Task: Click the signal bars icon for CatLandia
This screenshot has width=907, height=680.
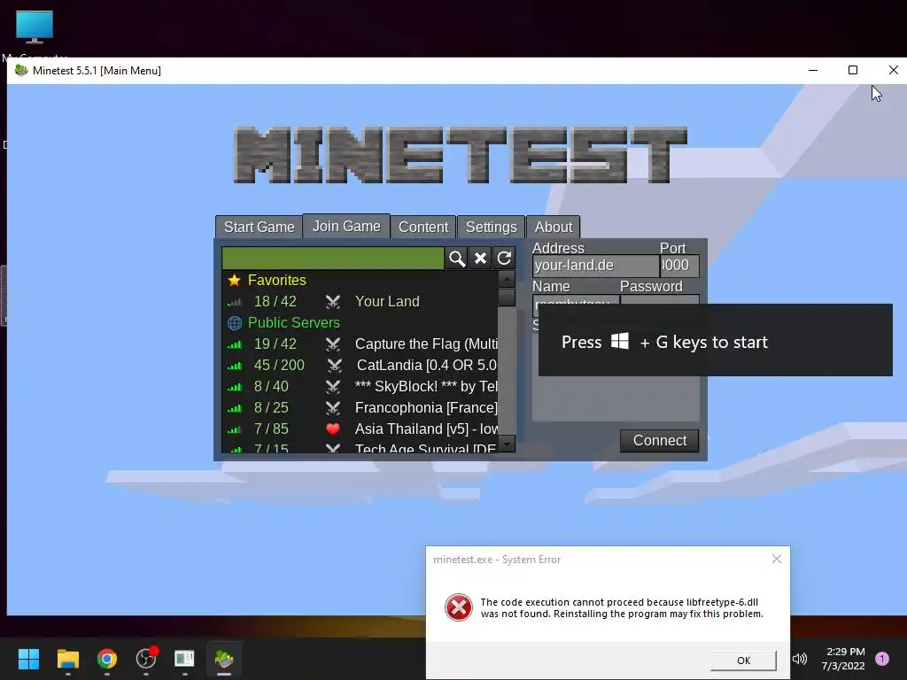Action: pyautogui.click(x=234, y=366)
